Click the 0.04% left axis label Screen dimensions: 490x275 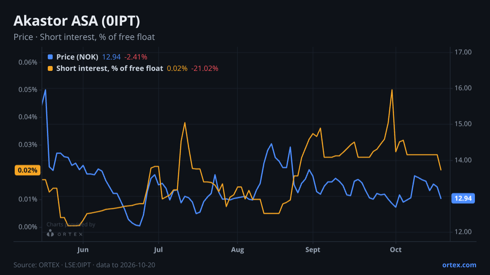[28, 117]
